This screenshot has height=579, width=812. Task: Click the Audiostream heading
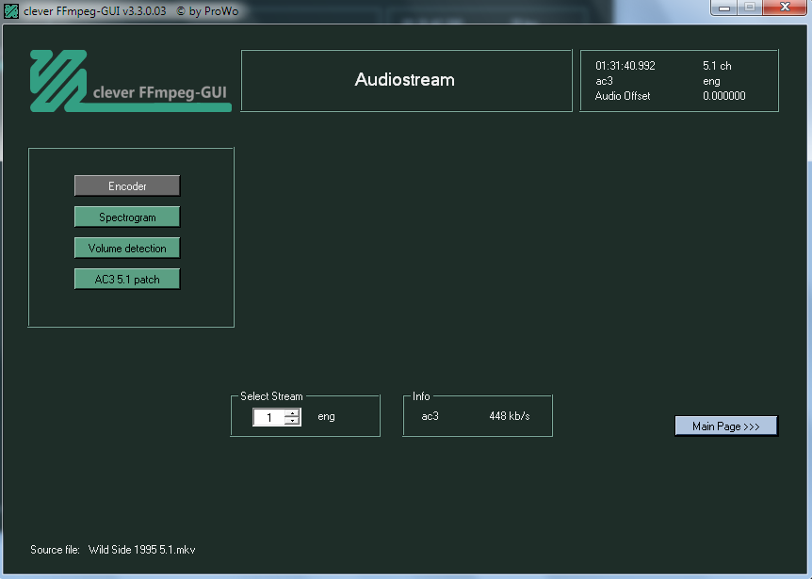pos(404,80)
